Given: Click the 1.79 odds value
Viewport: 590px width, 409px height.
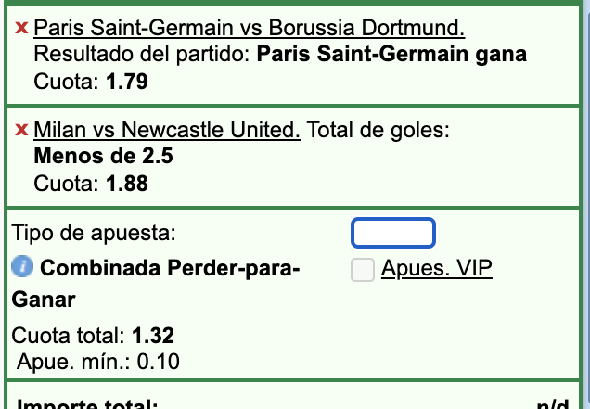Looking at the screenshot, I should click(127, 82).
